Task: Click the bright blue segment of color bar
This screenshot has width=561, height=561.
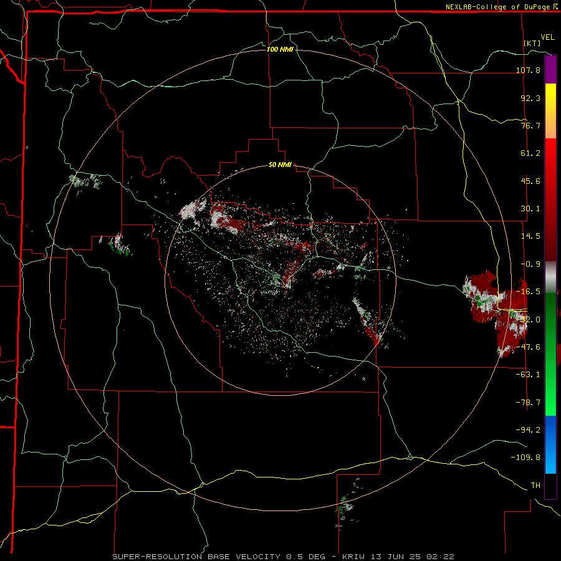Action: click(x=550, y=444)
